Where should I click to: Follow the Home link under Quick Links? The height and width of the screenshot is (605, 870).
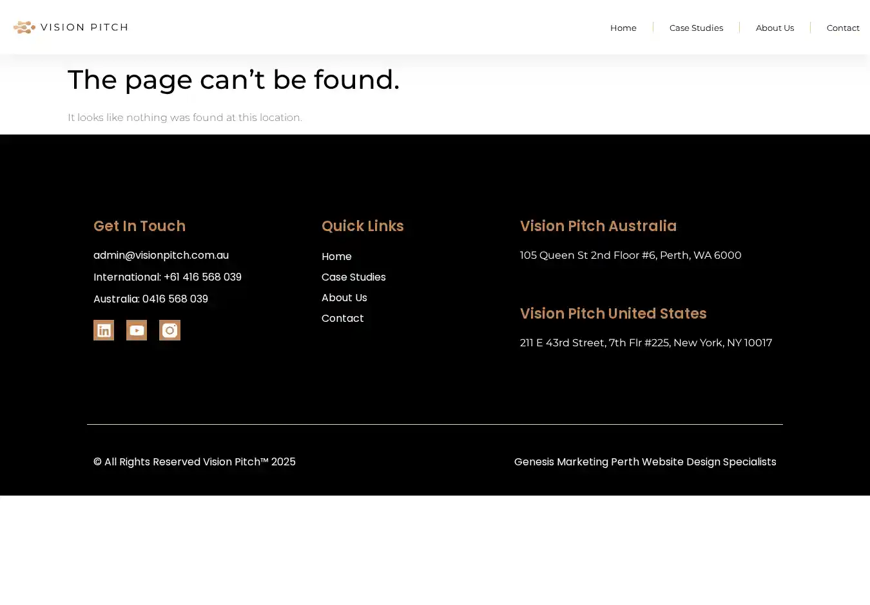(x=336, y=257)
